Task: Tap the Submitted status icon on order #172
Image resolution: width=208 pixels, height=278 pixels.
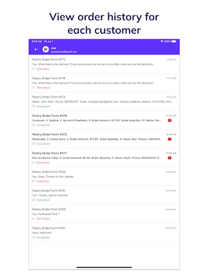Action: coord(34,69)
